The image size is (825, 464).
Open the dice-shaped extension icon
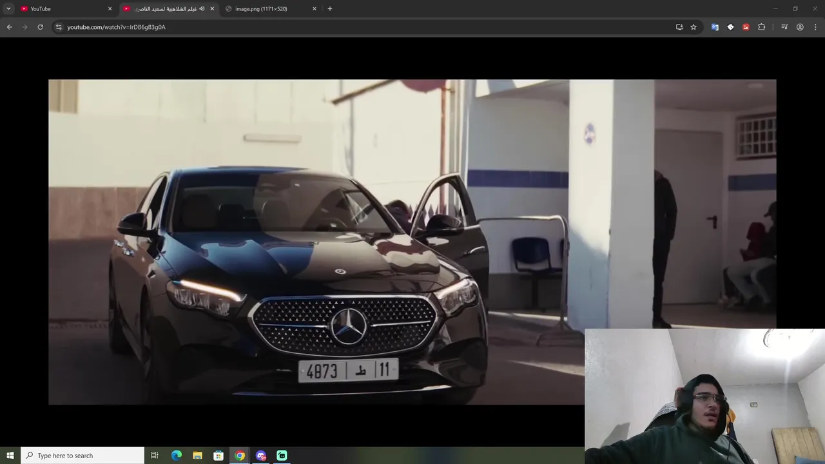pyautogui.click(x=730, y=27)
